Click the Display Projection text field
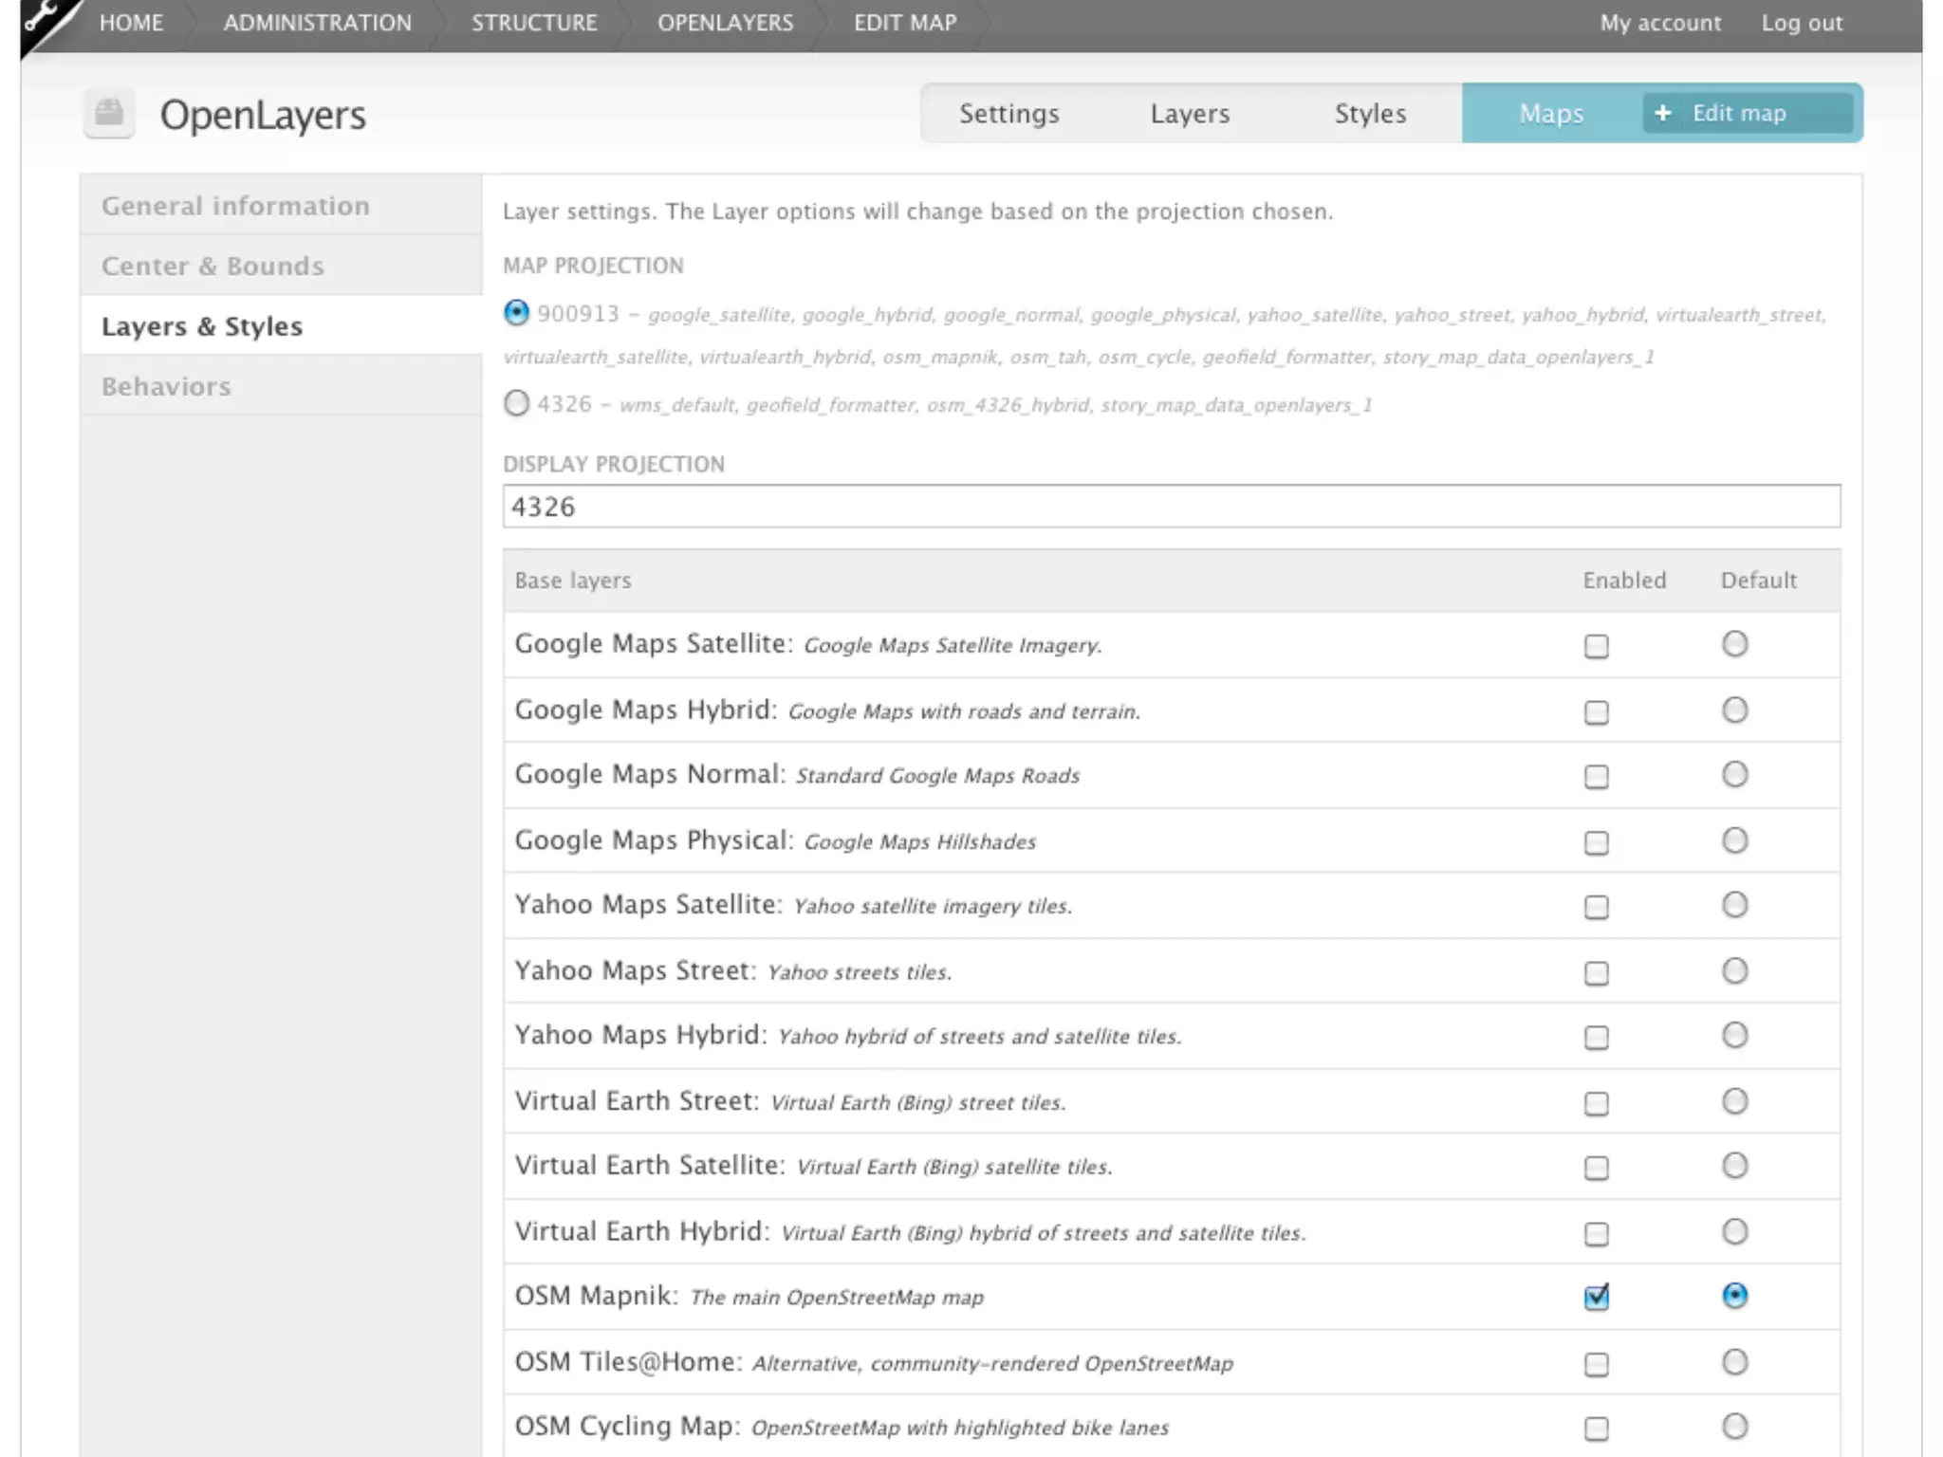Image resolution: width=1943 pixels, height=1457 pixels. click(x=1171, y=507)
